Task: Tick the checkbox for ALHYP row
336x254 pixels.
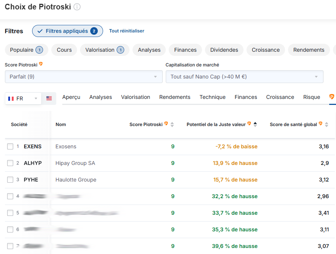Action: [10, 163]
